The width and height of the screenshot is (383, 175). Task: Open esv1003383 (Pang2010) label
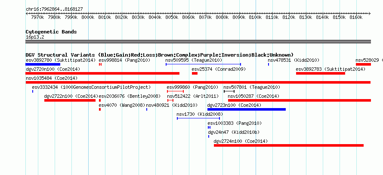point(235,123)
